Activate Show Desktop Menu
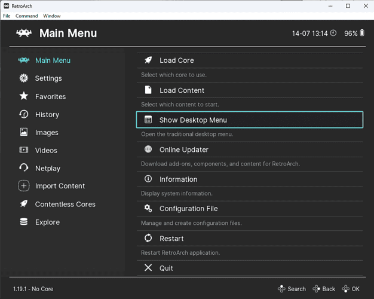The width and height of the screenshot is (374, 299). coord(250,120)
